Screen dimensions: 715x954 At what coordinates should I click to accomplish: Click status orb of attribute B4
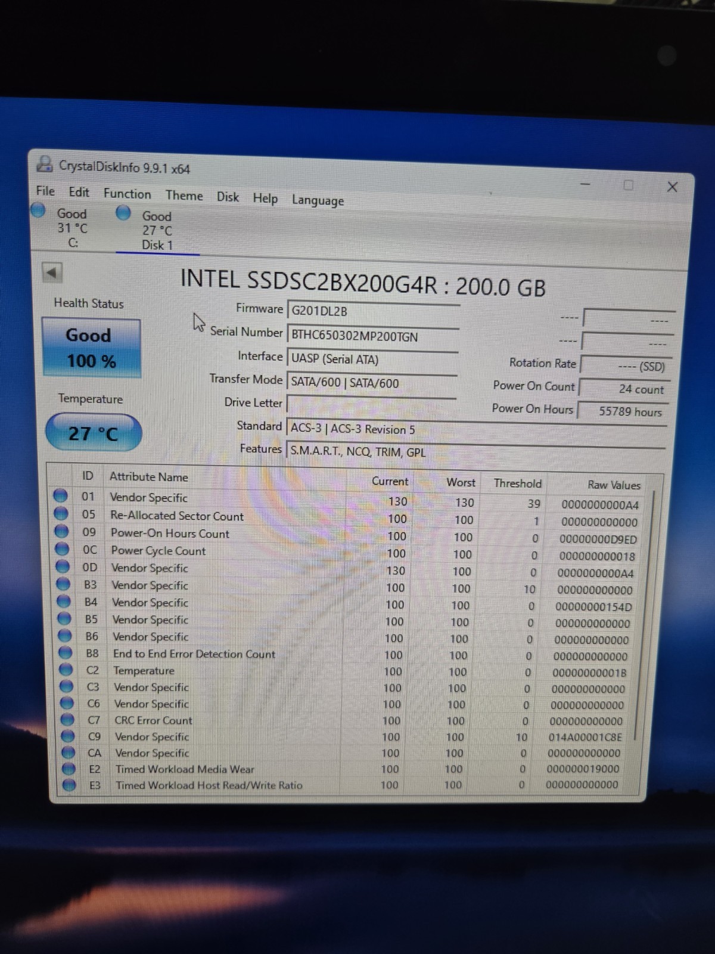(64, 601)
